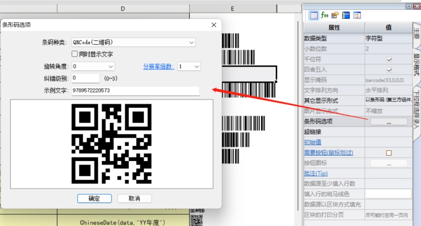This screenshot has width=421, height=226.
Task: Switch to the 主要 vertical tab
Action: click(416, 34)
